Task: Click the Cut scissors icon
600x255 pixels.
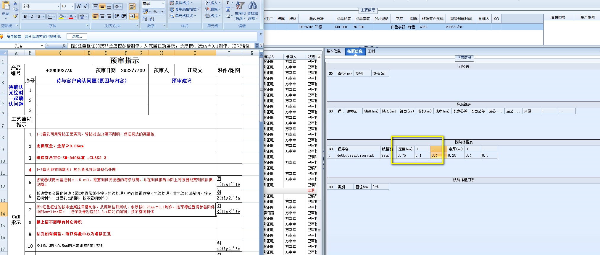Action: [x=15, y=3]
